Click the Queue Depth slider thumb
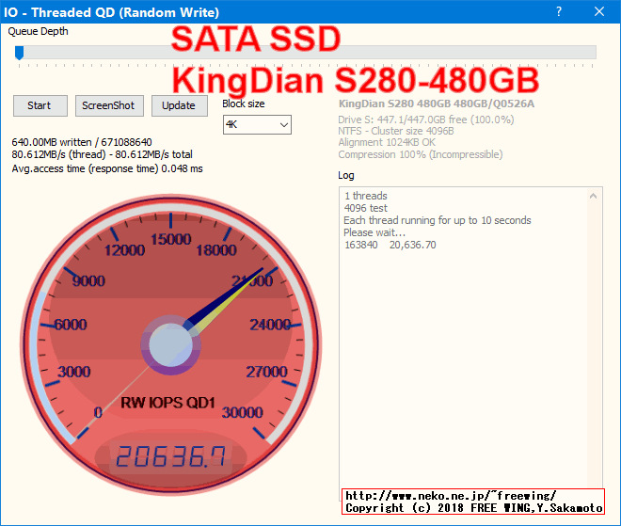 point(19,53)
